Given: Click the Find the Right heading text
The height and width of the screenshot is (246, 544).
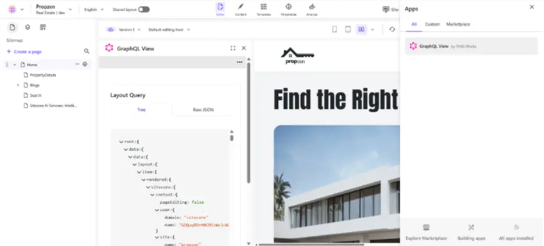Looking at the screenshot, I should (336, 99).
